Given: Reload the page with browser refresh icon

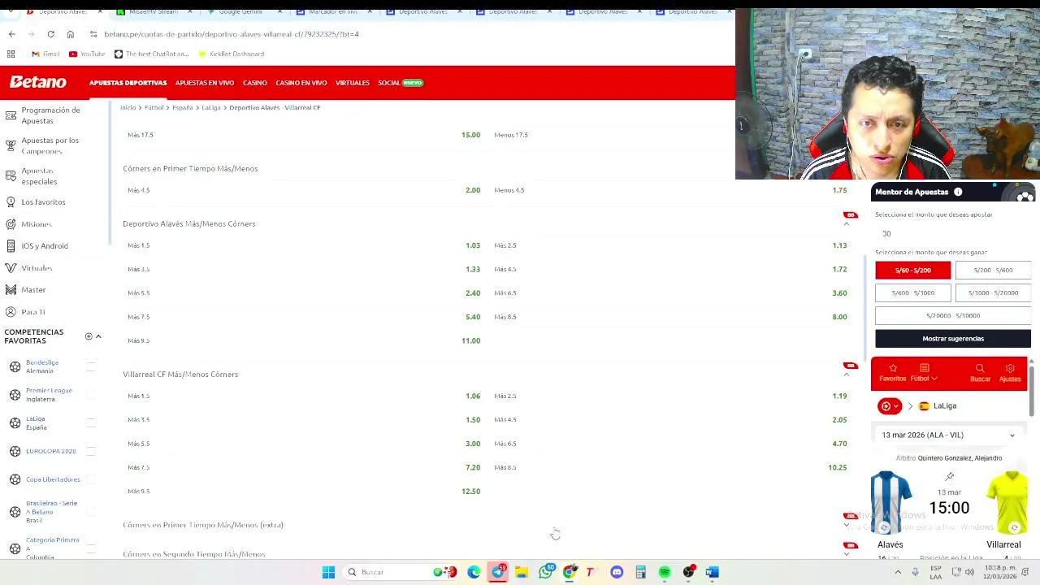Looking at the screenshot, I should tap(50, 34).
